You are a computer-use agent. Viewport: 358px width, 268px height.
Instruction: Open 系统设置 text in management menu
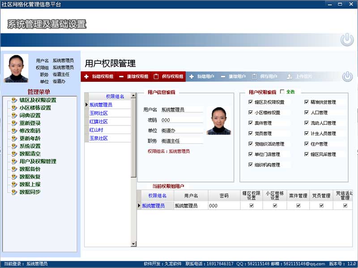30,146
